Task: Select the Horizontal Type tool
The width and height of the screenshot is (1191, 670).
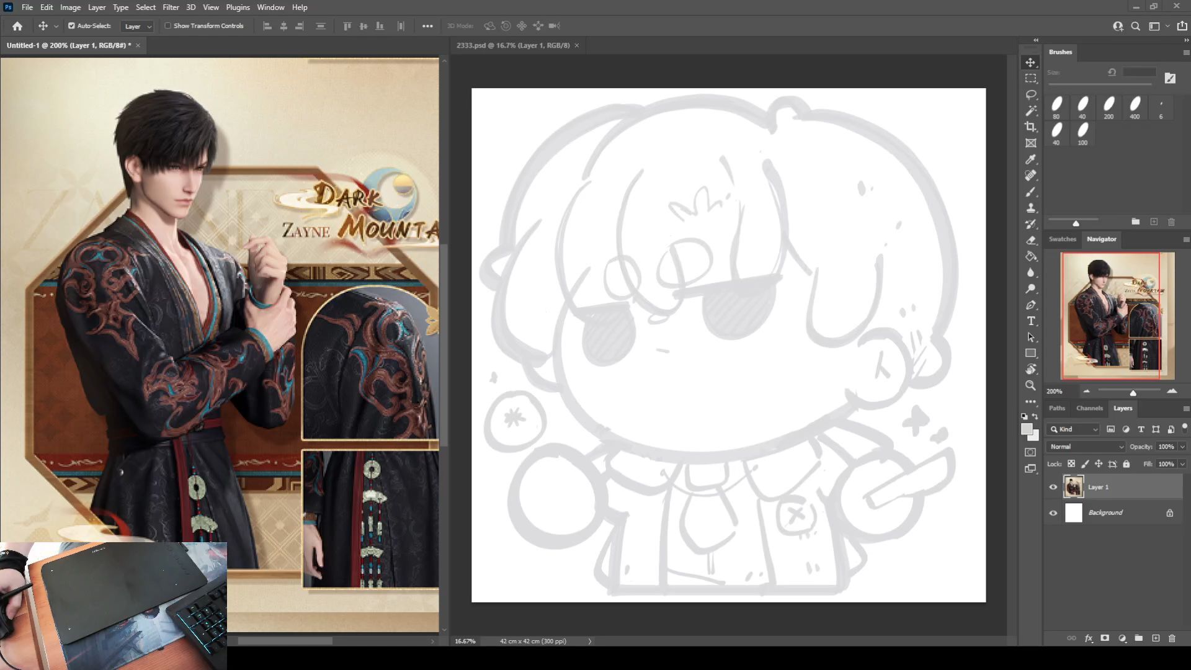Action: tap(1030, 321)
